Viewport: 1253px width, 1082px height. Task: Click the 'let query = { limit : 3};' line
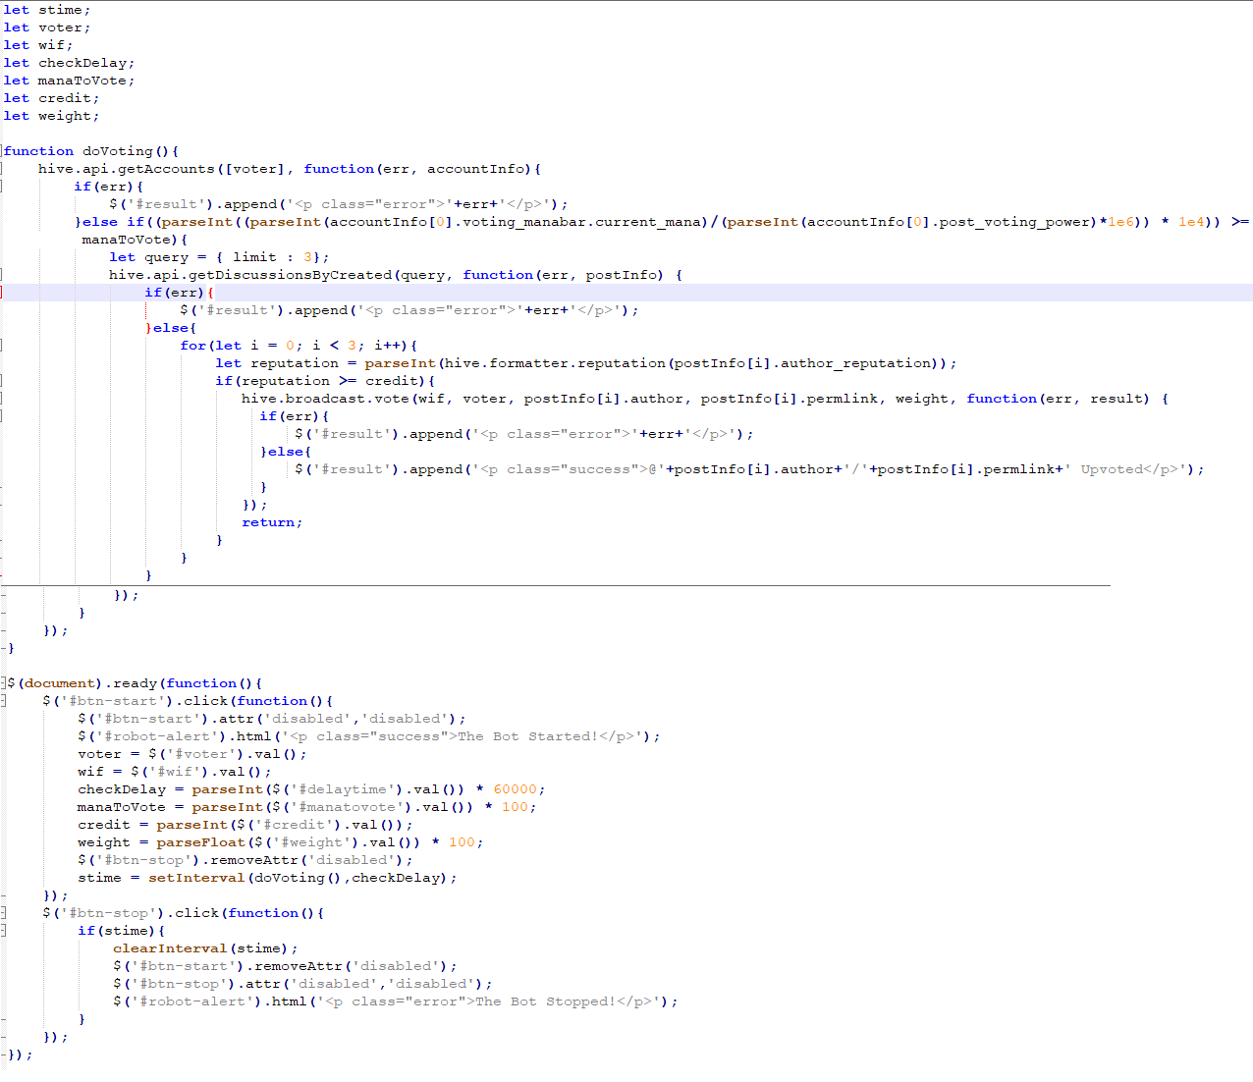pos(219,257)
